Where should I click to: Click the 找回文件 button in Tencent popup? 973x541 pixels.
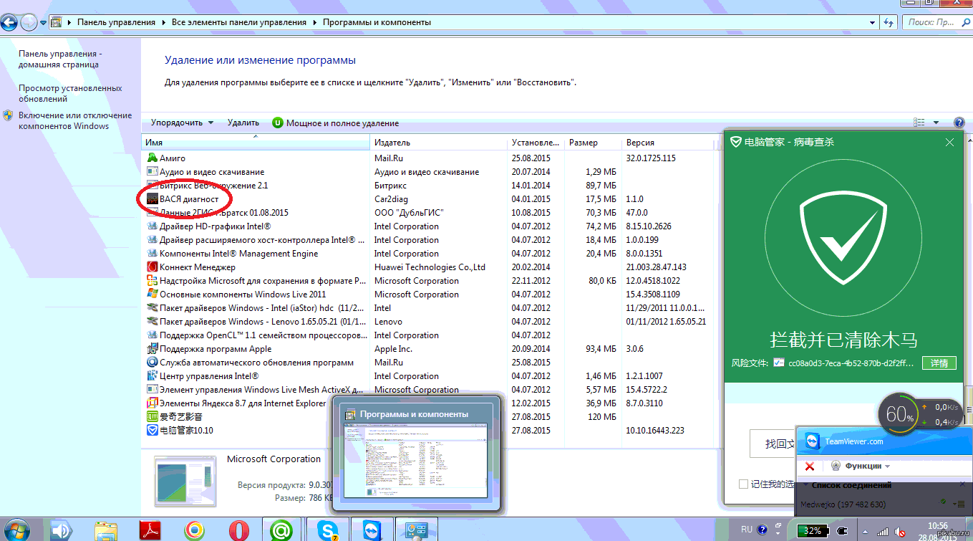[773, 444]
